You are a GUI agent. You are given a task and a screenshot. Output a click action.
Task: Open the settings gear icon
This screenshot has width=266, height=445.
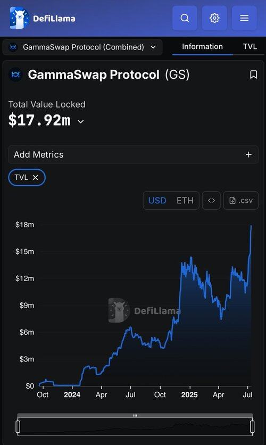coord(214,18)
